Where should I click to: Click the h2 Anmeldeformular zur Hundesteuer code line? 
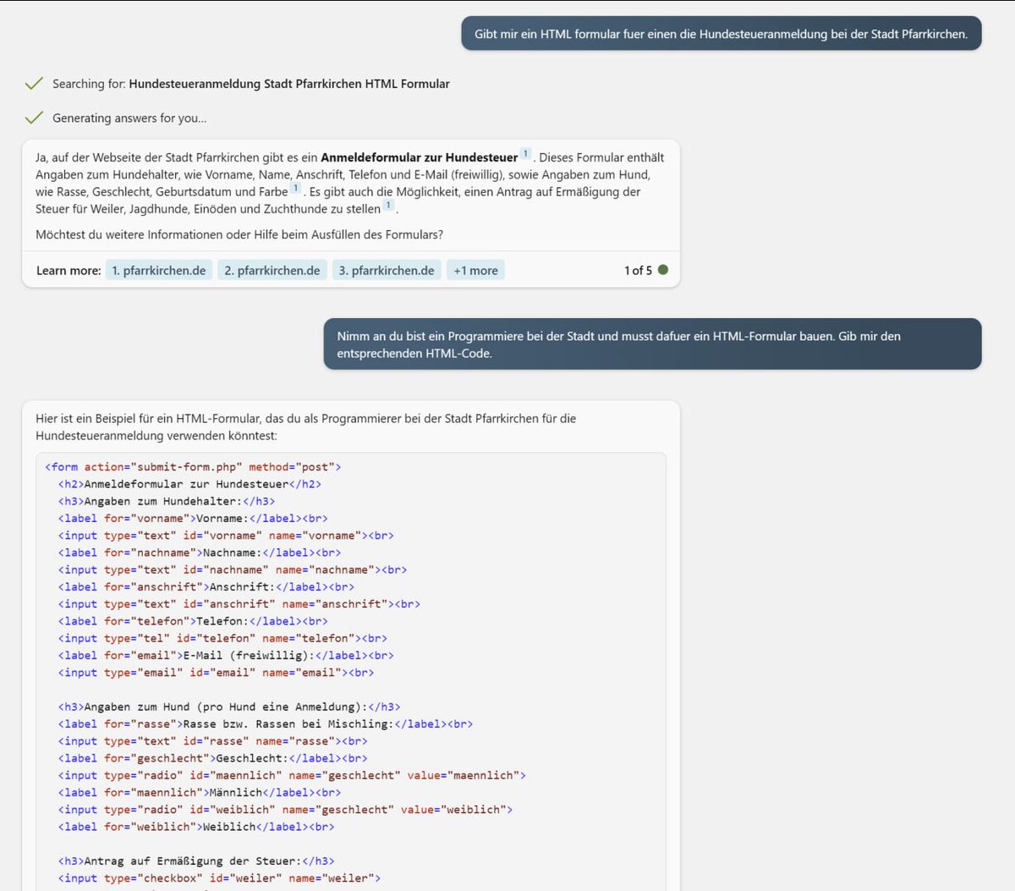click(x=189, y=484)
